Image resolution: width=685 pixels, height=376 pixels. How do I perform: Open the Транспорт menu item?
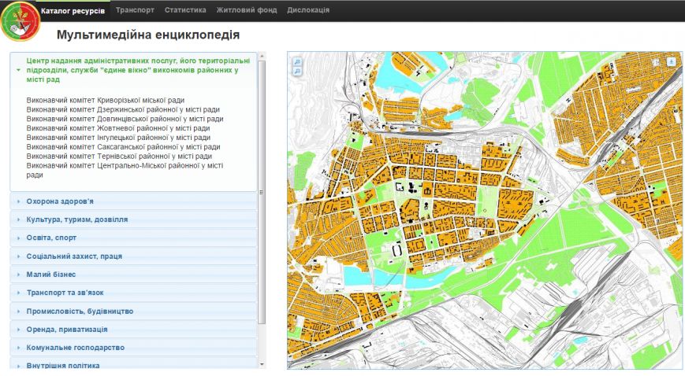pos(135,10)
